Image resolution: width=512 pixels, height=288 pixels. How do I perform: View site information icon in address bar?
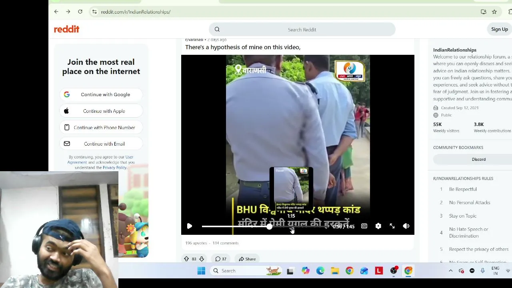point(94,12)
